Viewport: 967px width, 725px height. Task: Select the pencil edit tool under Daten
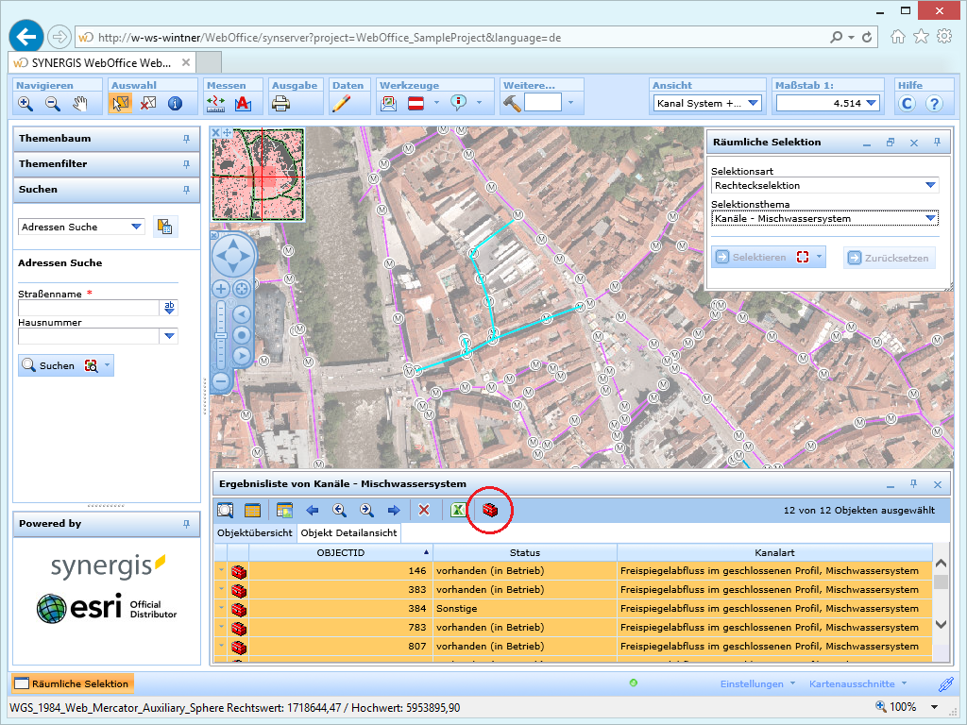click(x=341, y=104)
